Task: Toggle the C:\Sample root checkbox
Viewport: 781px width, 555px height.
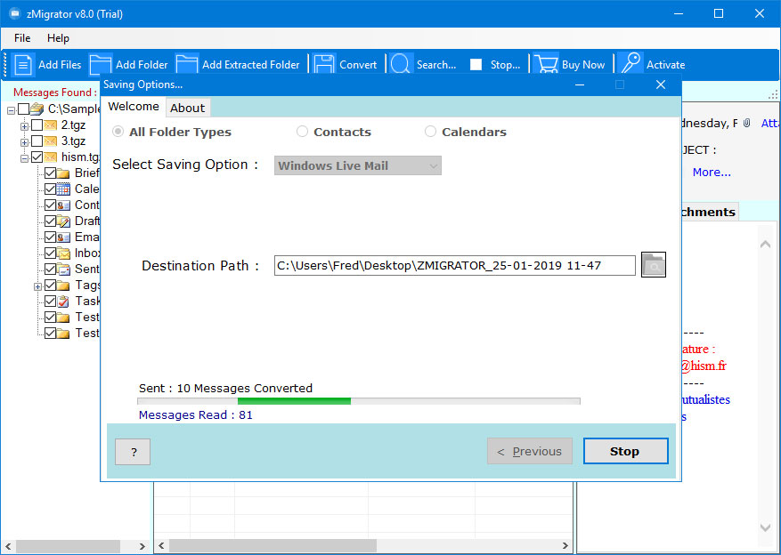Action: 23,109
